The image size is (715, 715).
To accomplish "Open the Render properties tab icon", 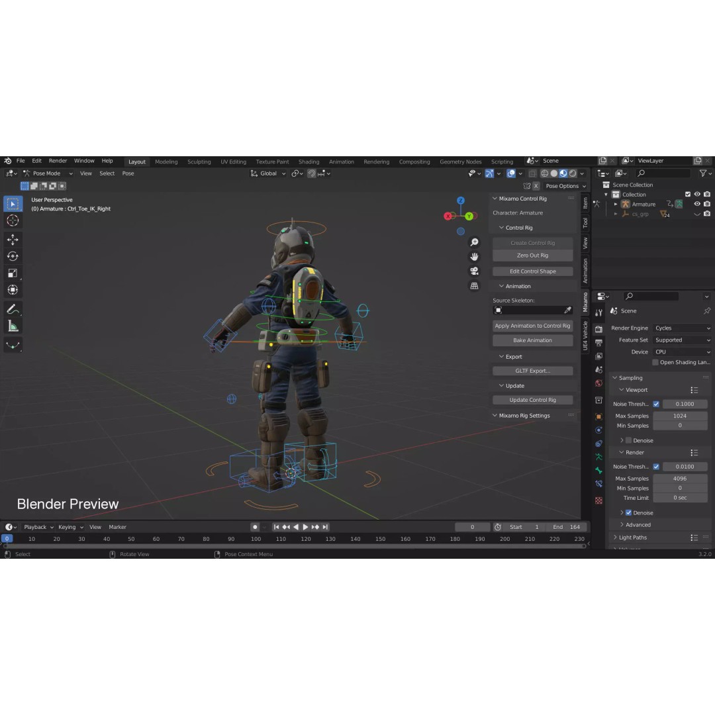I will pyautogui.click(x=598, y=329).
